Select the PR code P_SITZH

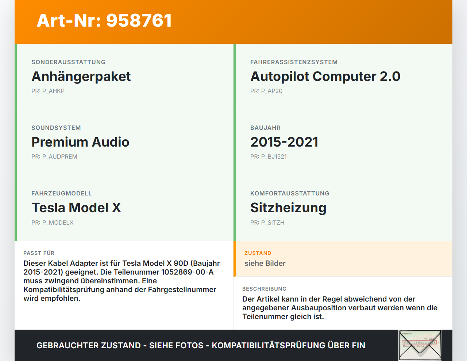click(267, 222)
